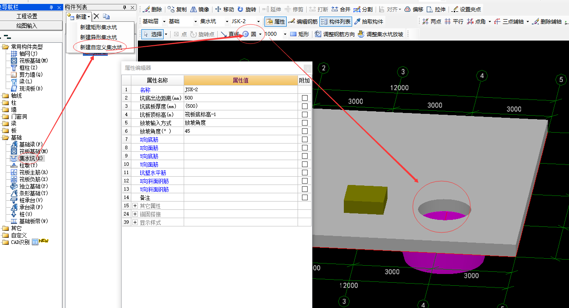Image resolution: width=569 pixels, height=308 pixels.
Task: Click the X delete icon in 构件列表
Action: (x=96, y=17)
